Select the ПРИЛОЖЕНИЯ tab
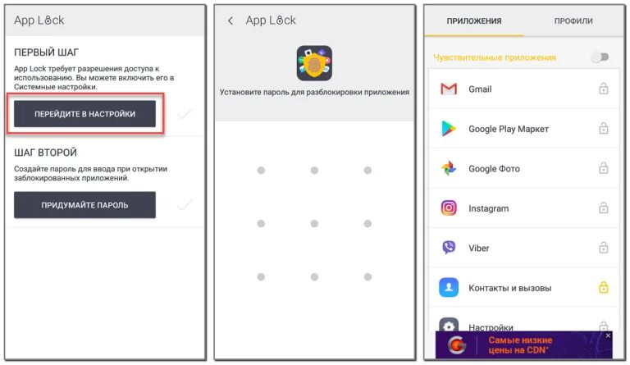 (474, 21)
